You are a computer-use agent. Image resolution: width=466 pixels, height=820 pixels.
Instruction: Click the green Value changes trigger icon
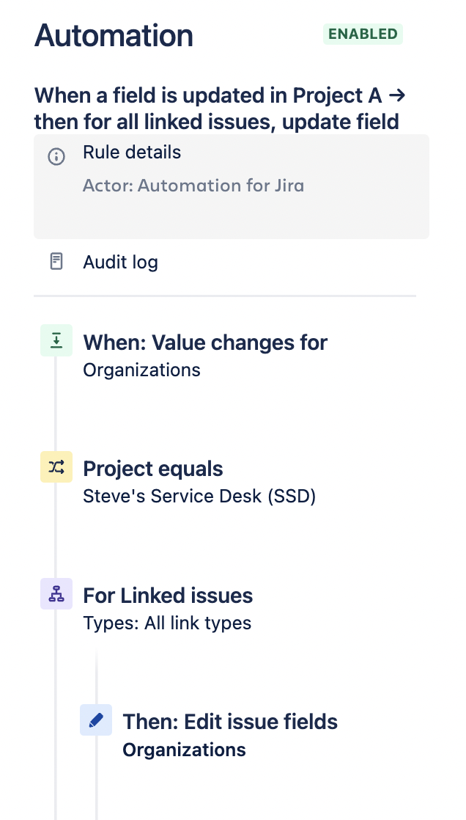pyautogui.click(x=56, y=340)
